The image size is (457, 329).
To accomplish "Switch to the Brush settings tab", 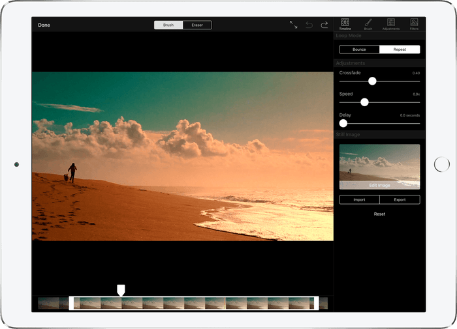I will click(x=368, y=24).
